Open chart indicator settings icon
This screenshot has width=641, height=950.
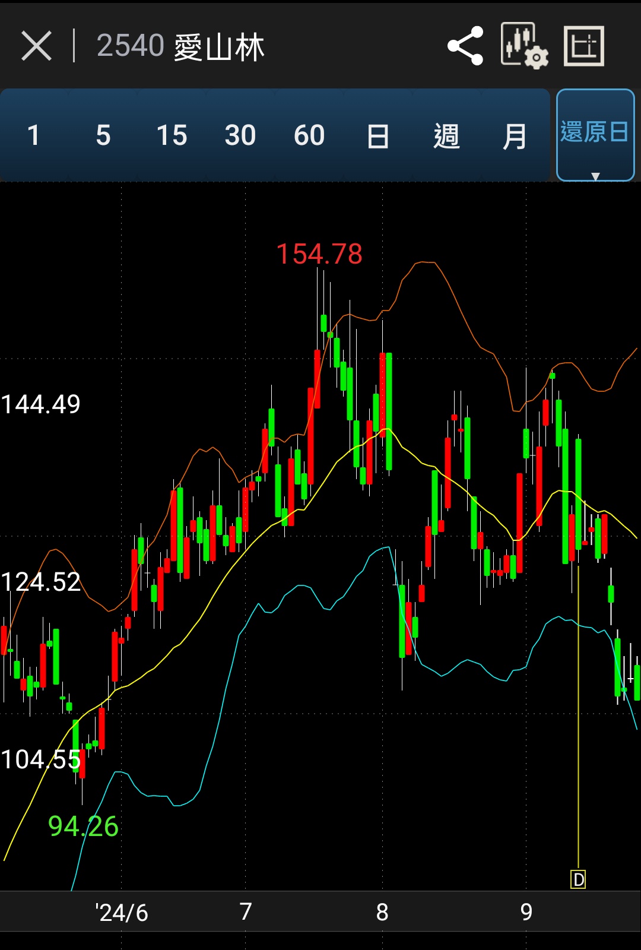click(525, 46)
